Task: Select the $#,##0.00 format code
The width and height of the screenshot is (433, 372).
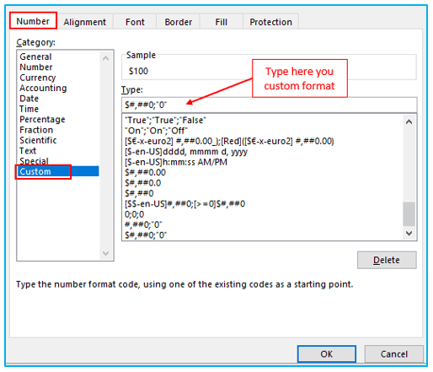Action: click(145, 172)
